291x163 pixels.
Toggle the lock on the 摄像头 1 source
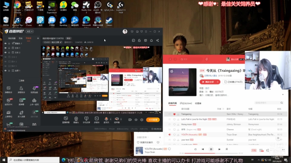9,43
